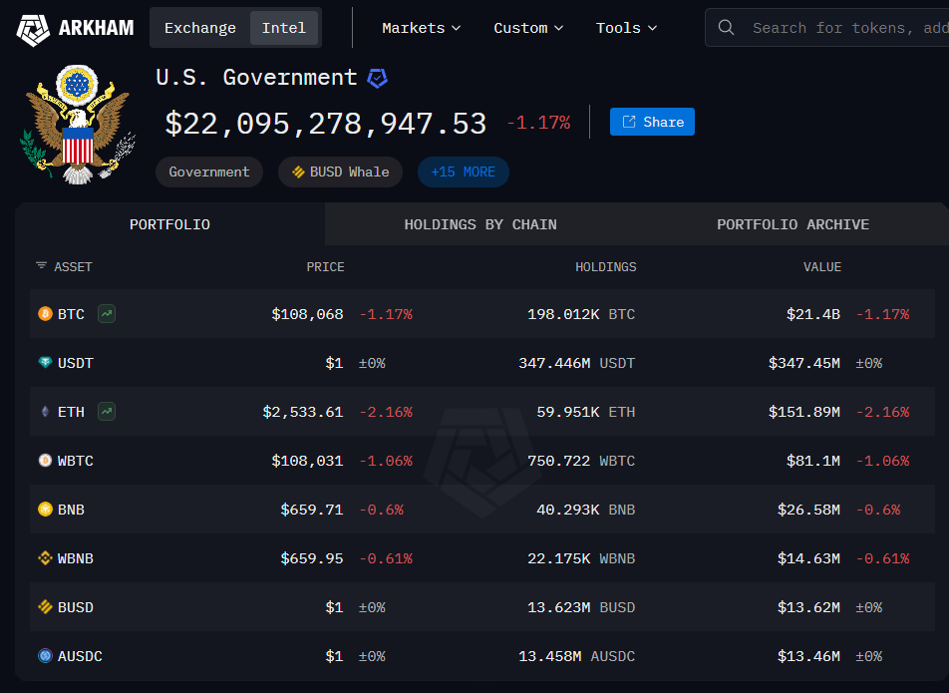Switch to Exchange mode
Screen dimensions: 949x693
199,28
